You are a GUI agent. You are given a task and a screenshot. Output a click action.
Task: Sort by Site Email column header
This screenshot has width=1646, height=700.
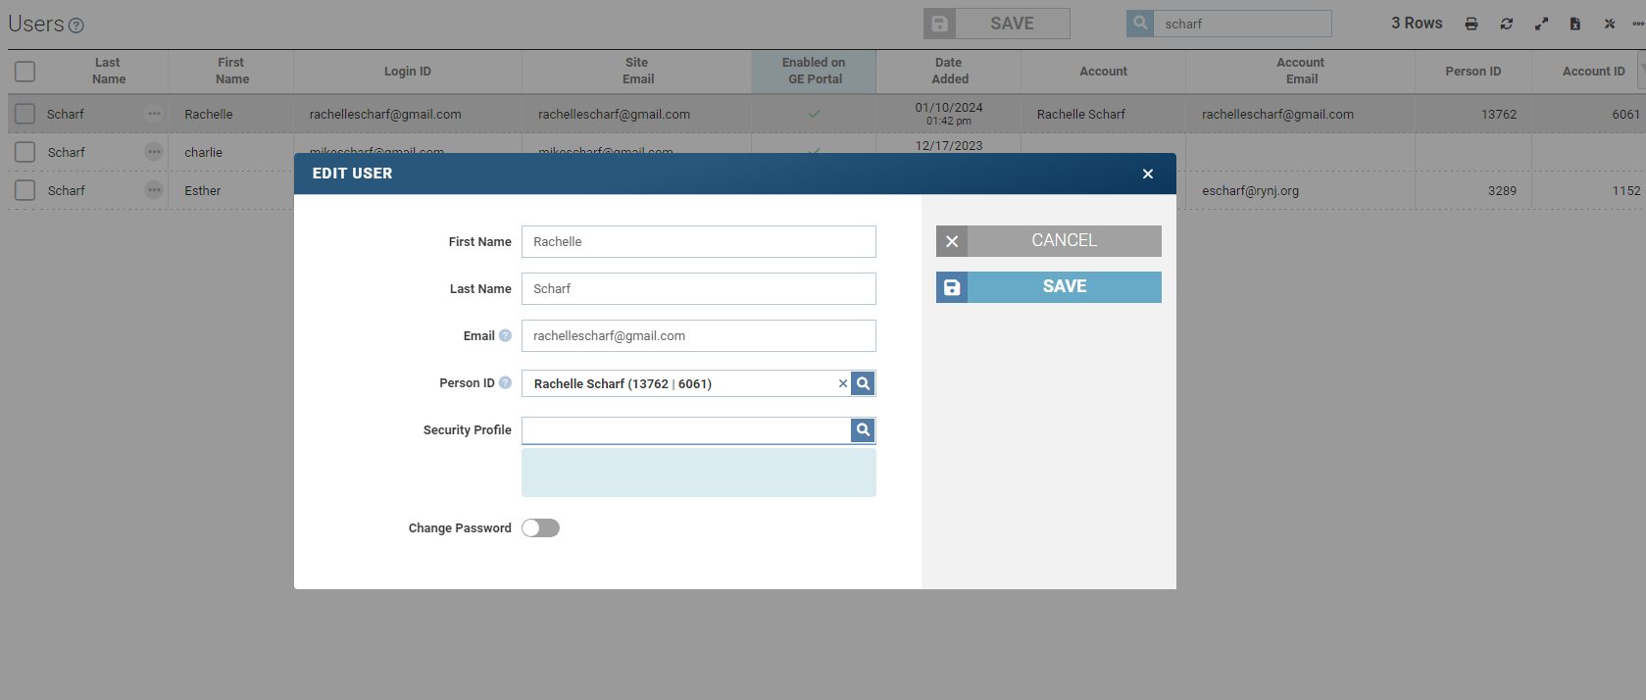click(x=637, y=71)
